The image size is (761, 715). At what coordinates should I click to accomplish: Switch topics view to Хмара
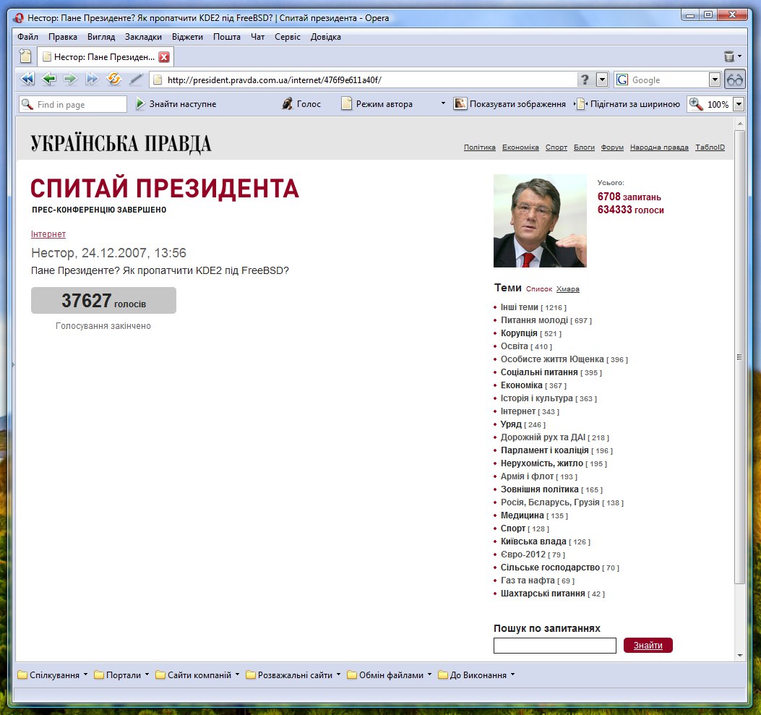pyautogui.click(x=567, y=288)
